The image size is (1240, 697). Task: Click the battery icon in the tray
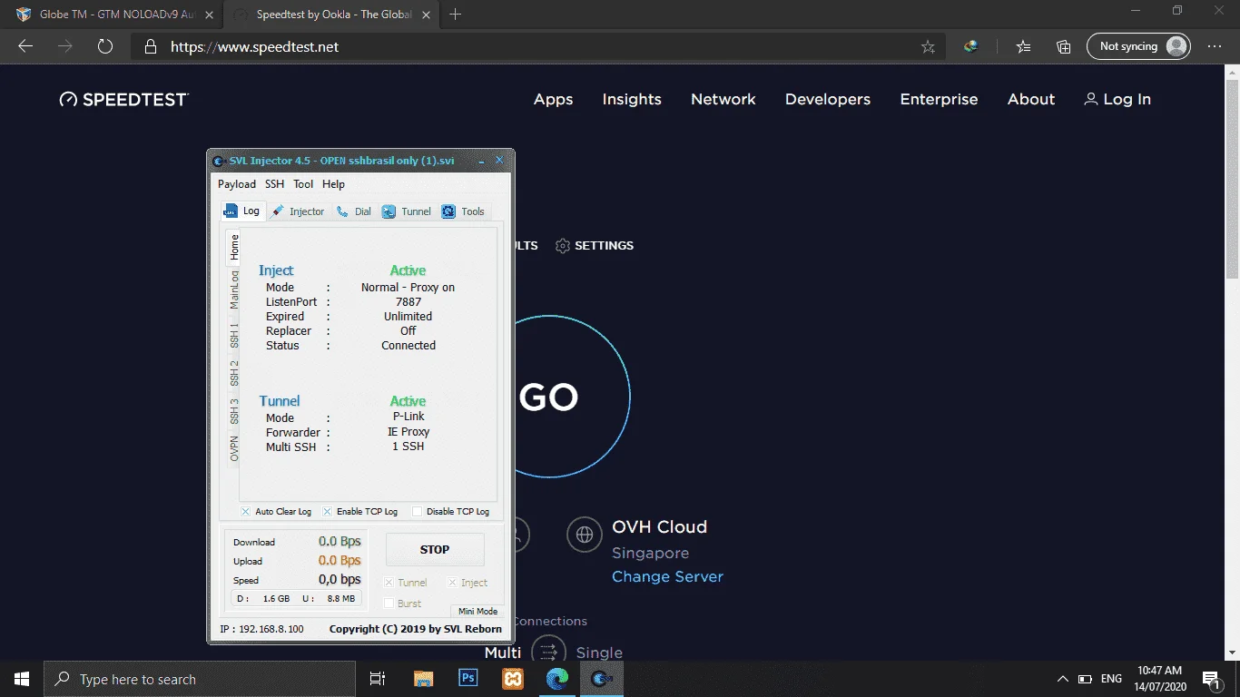tap(1086, 679)
